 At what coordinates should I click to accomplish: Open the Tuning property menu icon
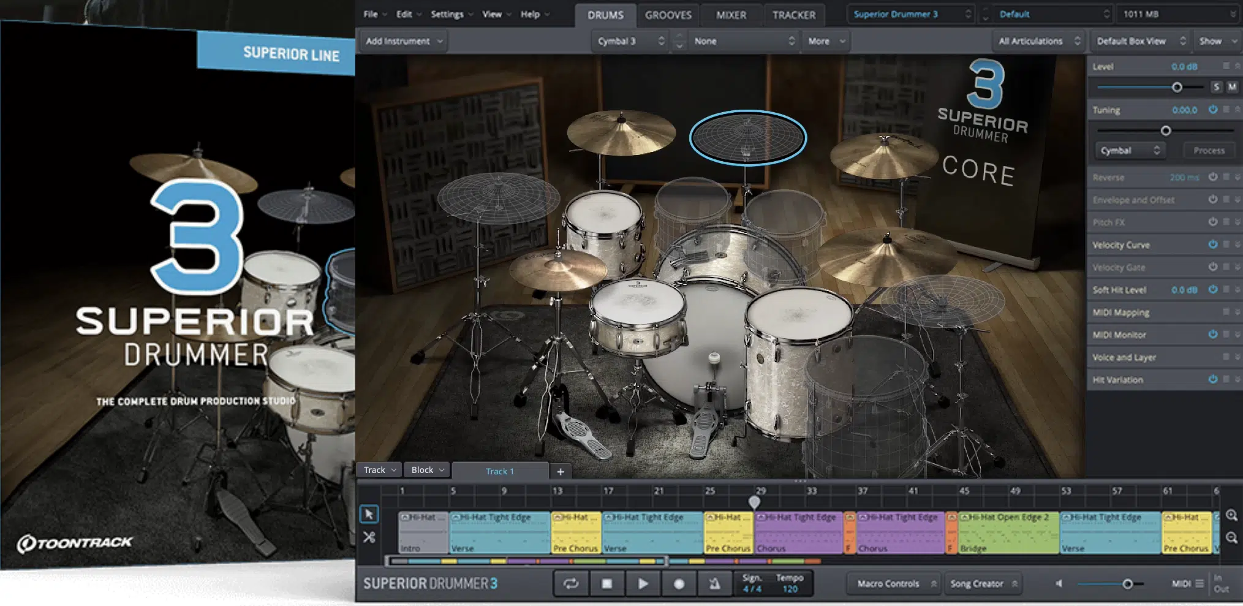(1226, 109)
